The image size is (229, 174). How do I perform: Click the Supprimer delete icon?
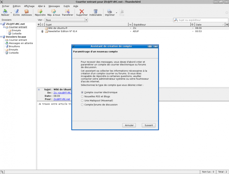(82, 12)
